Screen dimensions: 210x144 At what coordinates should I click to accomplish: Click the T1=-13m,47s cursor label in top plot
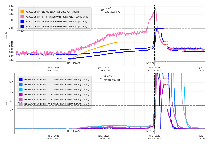pyautogui.click(x=73, y=63)
